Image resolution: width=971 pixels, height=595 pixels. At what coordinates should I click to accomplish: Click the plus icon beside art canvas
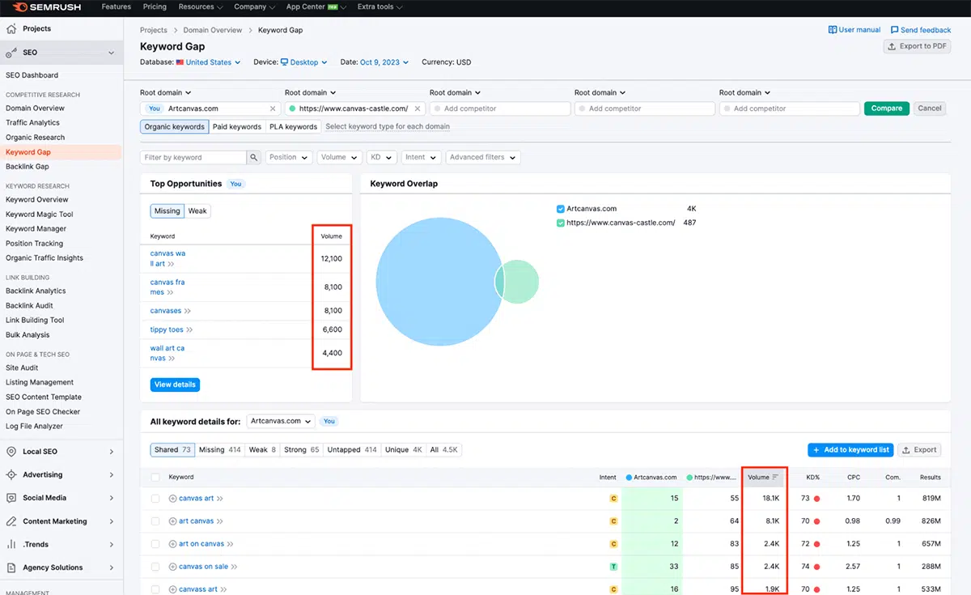[x=172, y=521]
